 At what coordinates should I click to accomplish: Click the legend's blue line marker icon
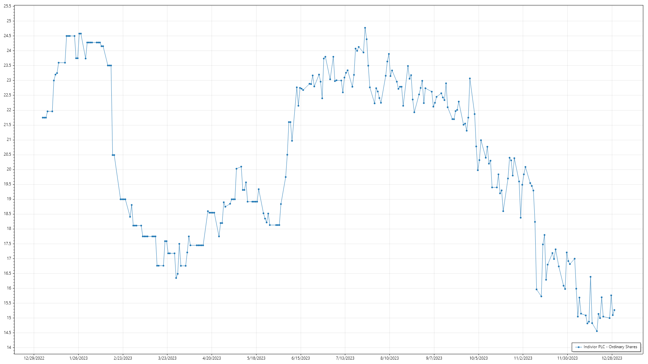(x=579, y=347)
